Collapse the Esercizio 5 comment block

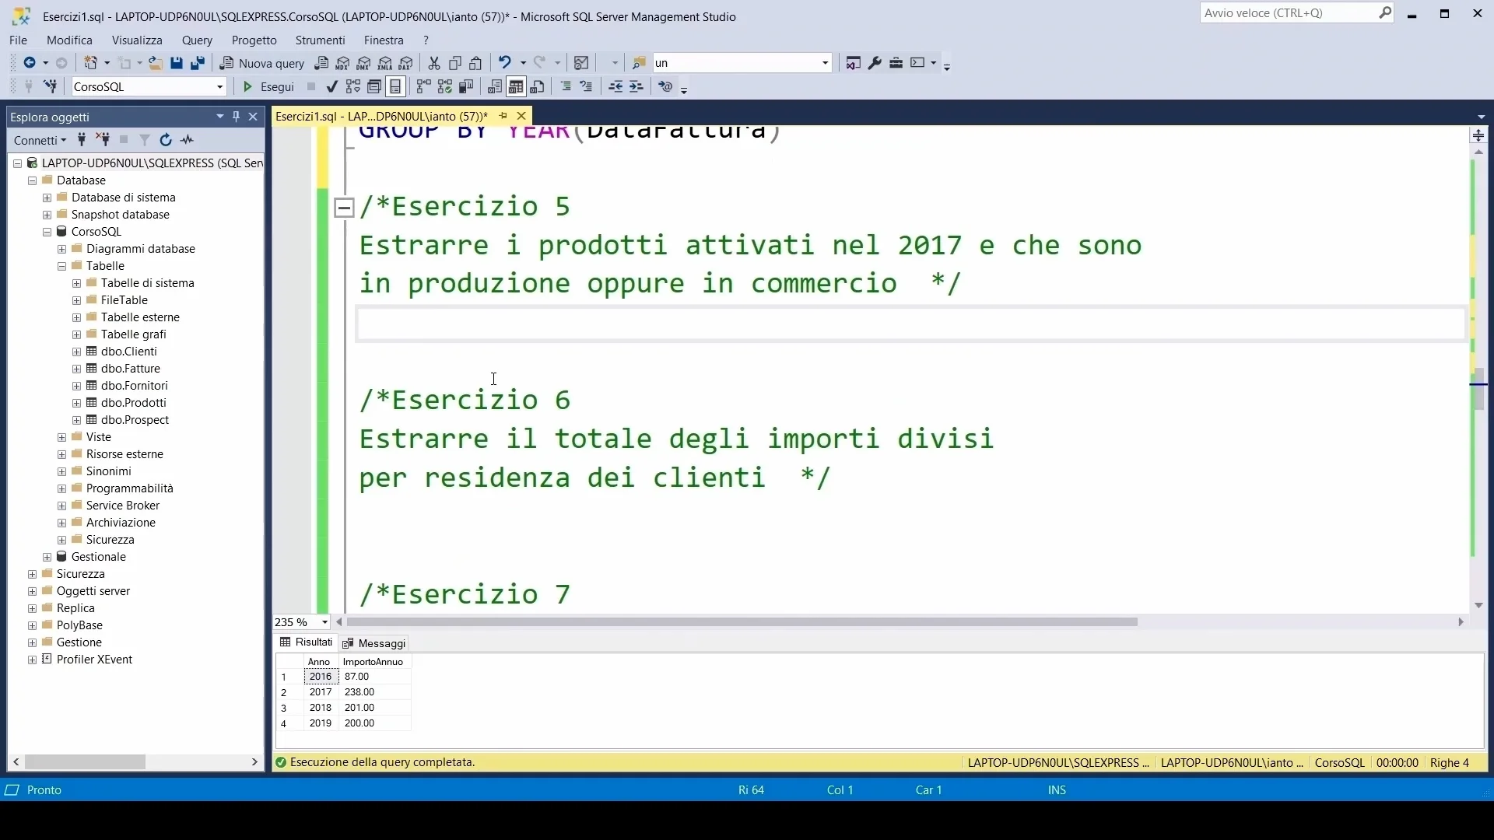coord(344,208)
